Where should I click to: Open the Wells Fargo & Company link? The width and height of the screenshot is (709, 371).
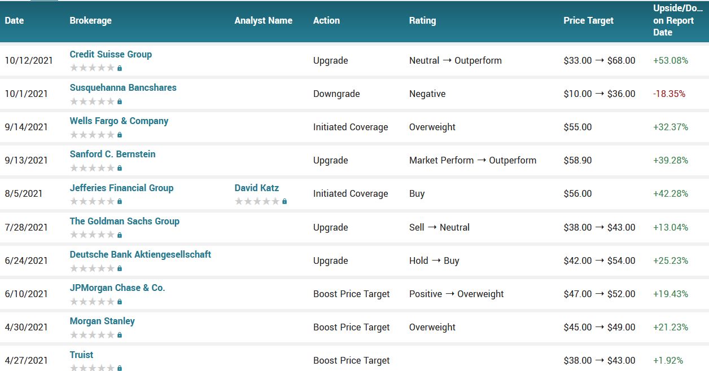point(119,121)
